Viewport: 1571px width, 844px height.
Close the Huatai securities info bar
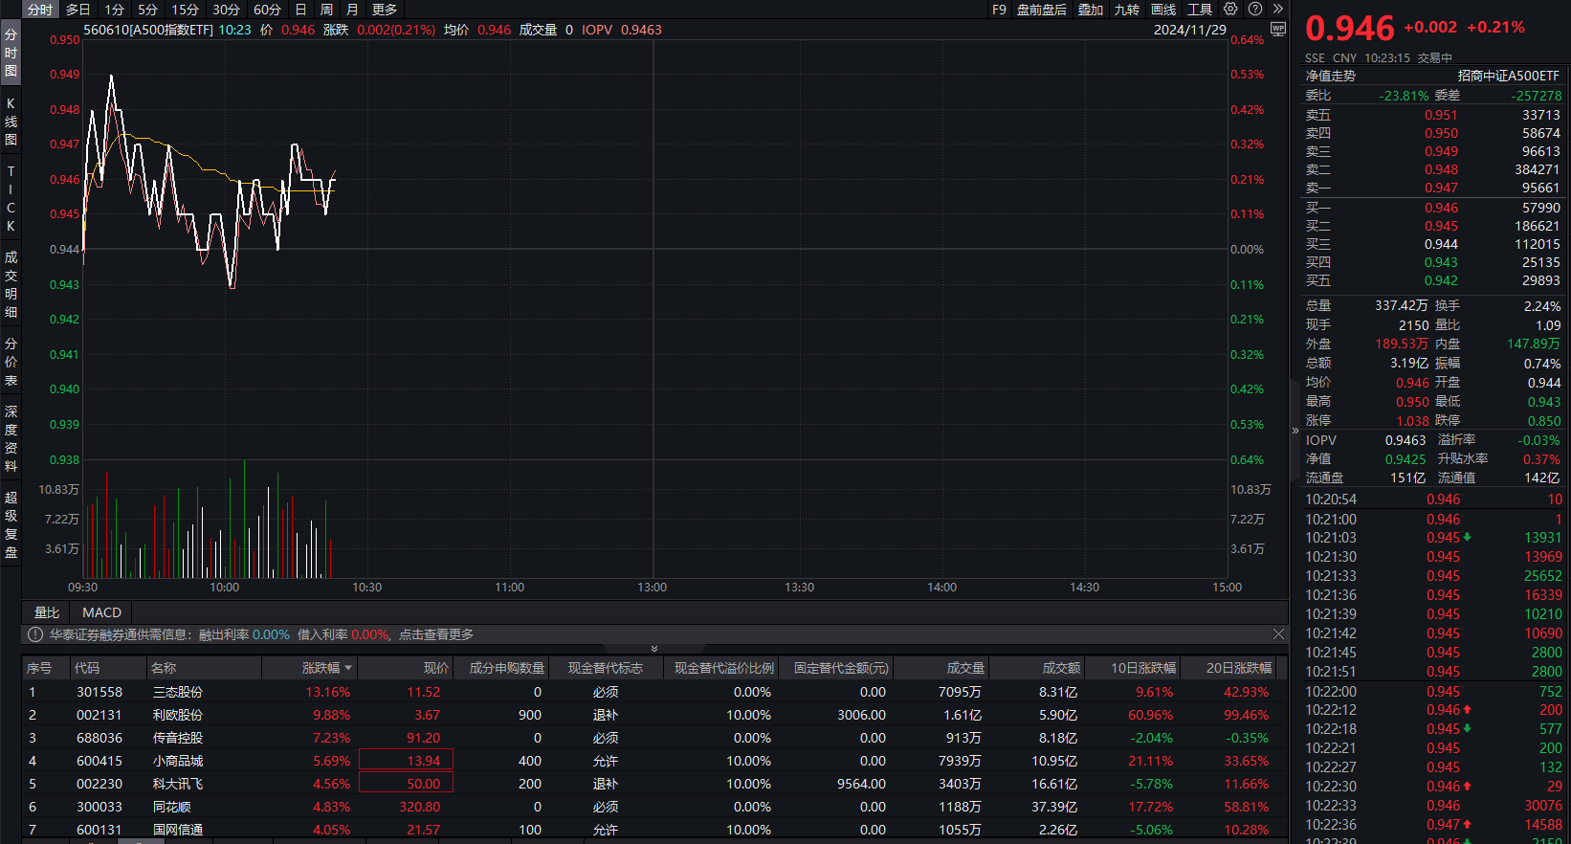(1278, 634)
